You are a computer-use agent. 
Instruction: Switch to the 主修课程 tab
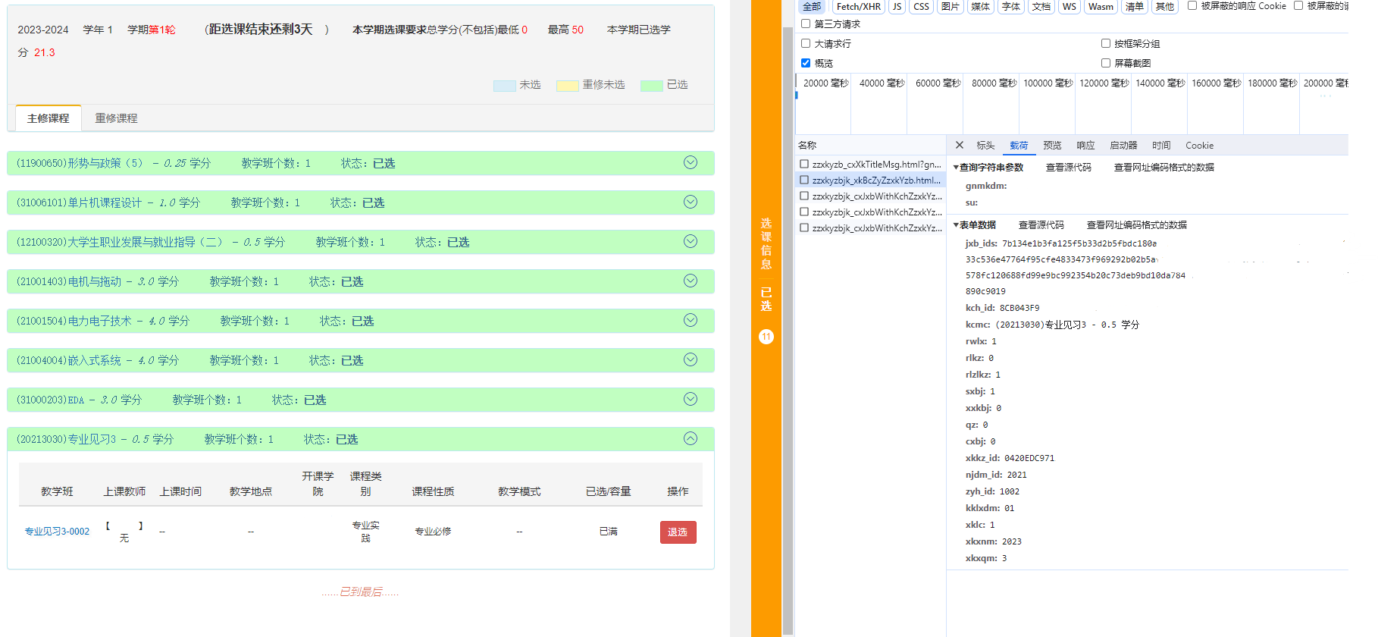click(49, 118)
